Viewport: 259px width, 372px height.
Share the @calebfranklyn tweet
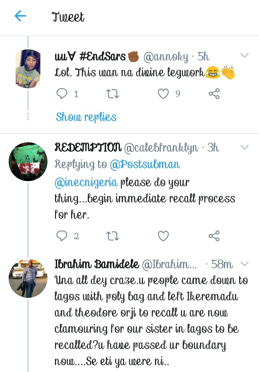click(x=214, y=236)
